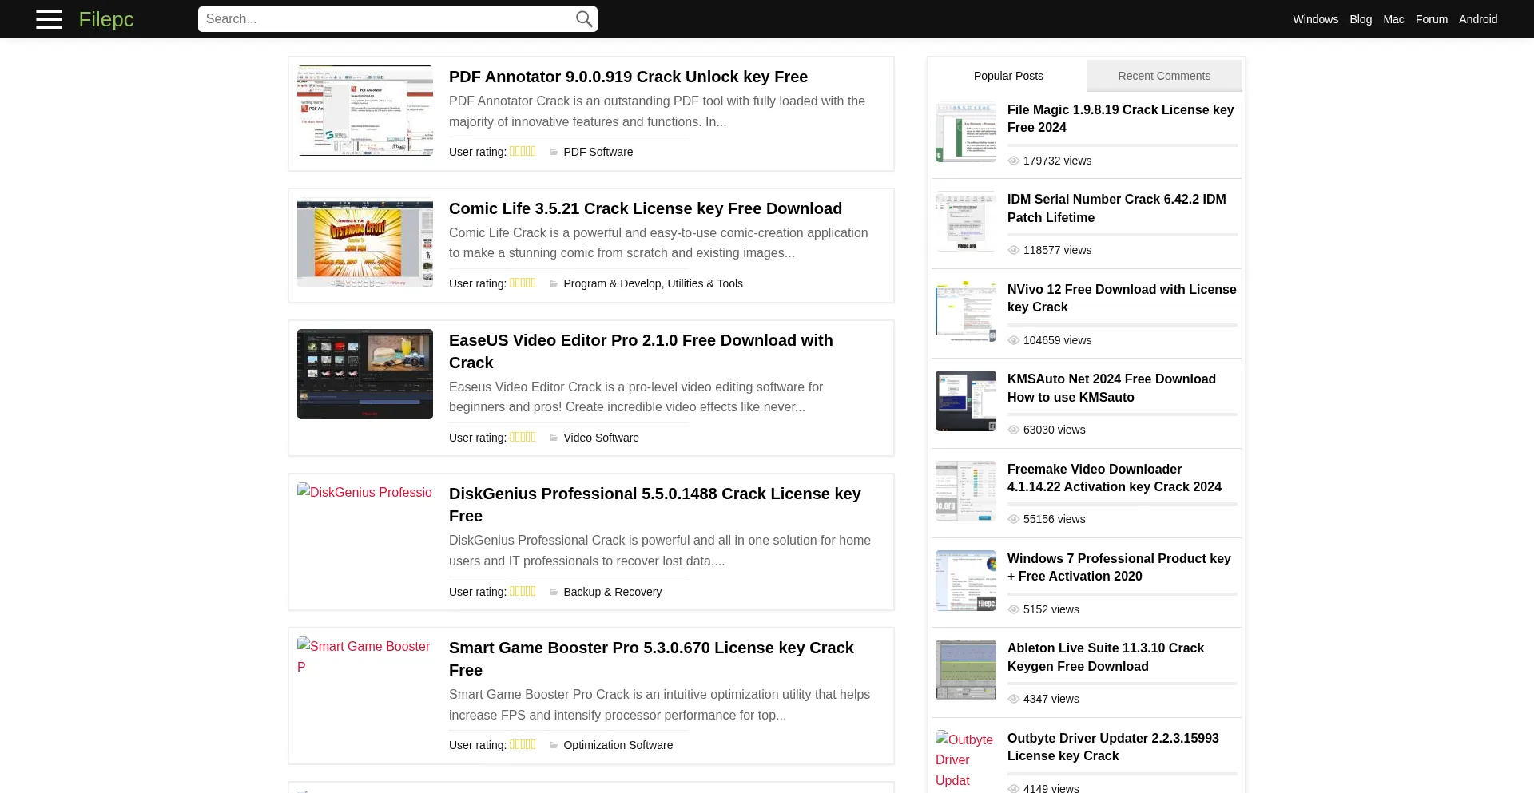The height and width of the screenshot is (793, 1534).
Task: Click the PDF Annotator thumbnail image
Action: coord(365,110)
